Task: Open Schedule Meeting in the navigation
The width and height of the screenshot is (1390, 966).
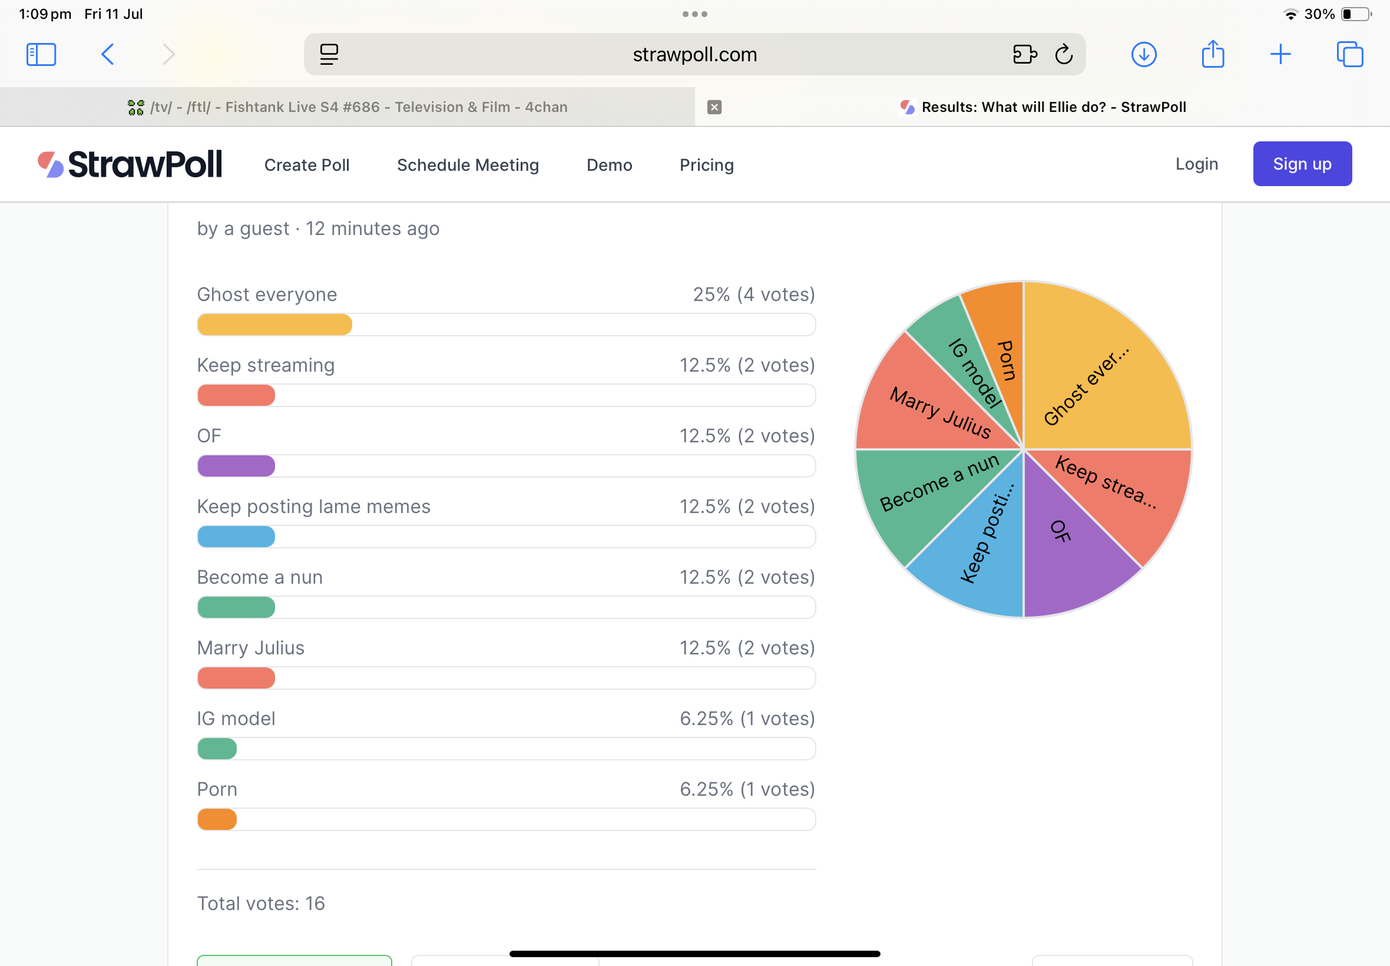Action: pyautogui.click(x=468, y=164)
